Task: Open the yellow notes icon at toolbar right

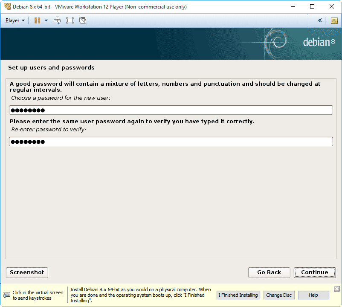Action: coord(334,20)
